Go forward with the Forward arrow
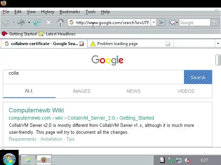The height and width of the screenshot is (165, 221). tap(21, 22)
